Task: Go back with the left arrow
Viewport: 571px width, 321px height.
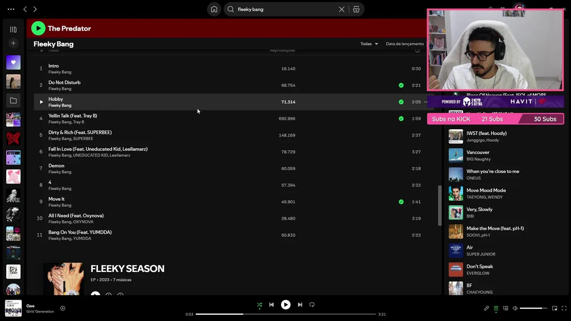Action: point(25,9)
